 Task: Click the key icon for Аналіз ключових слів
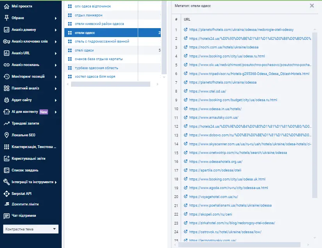7,41
